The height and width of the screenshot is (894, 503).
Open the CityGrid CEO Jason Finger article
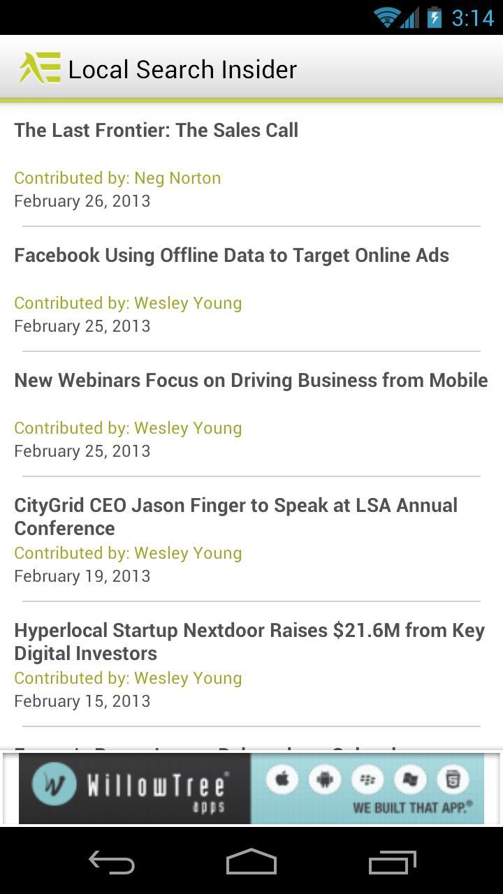[235, 517]
